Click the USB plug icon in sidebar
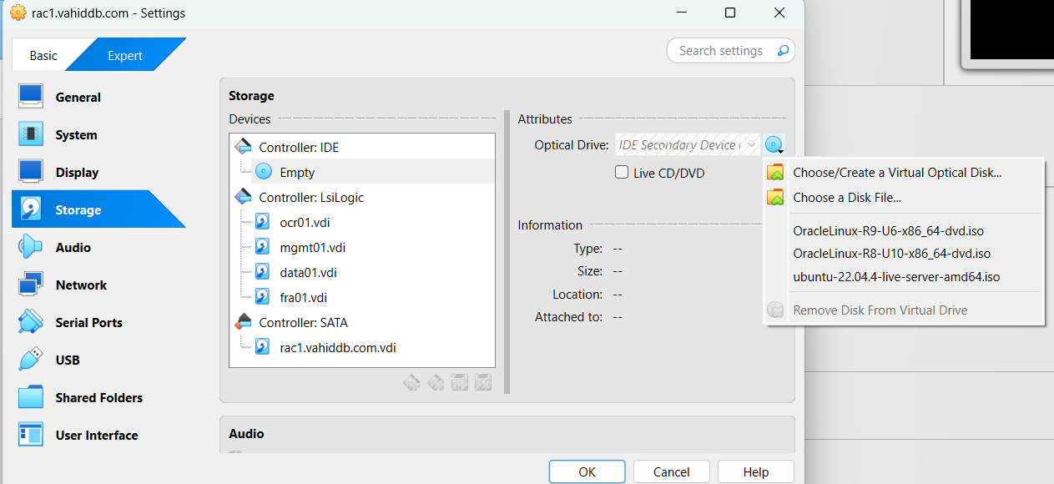The height and width of the screenshot is (484, 1054). pos(31,360)
